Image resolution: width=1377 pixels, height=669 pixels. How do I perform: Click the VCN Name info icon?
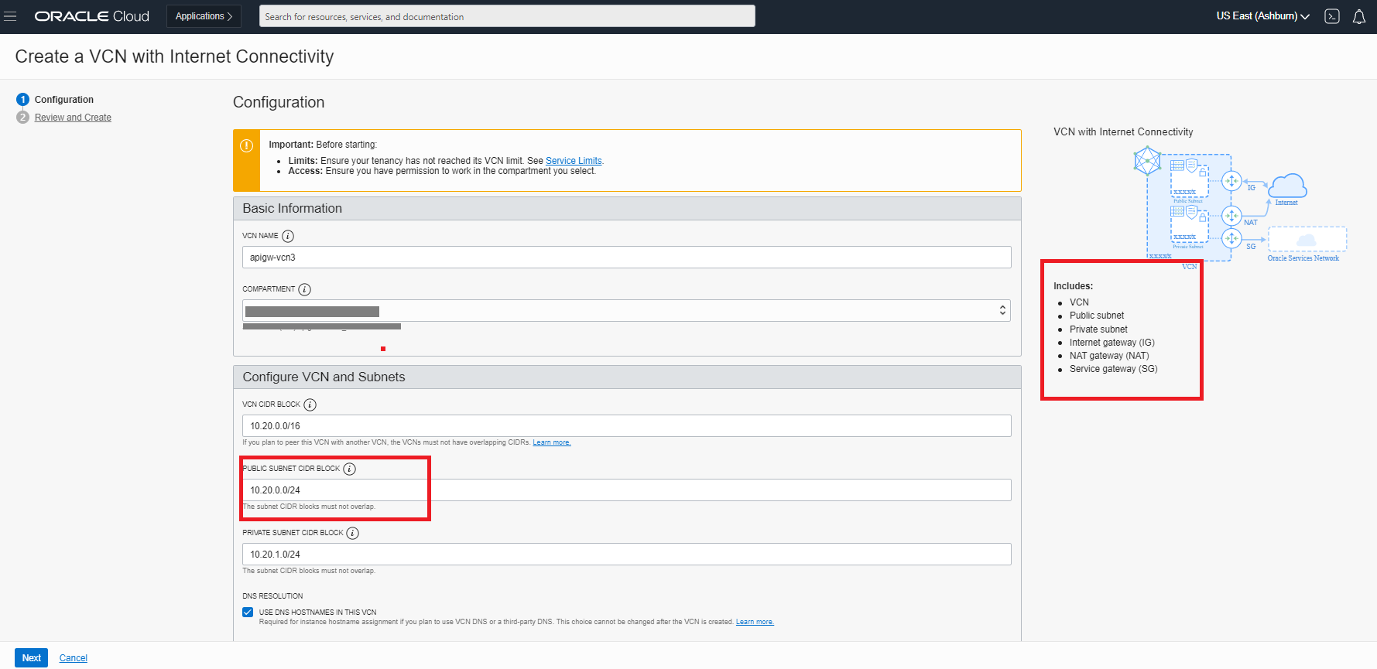tap(288, 236)
